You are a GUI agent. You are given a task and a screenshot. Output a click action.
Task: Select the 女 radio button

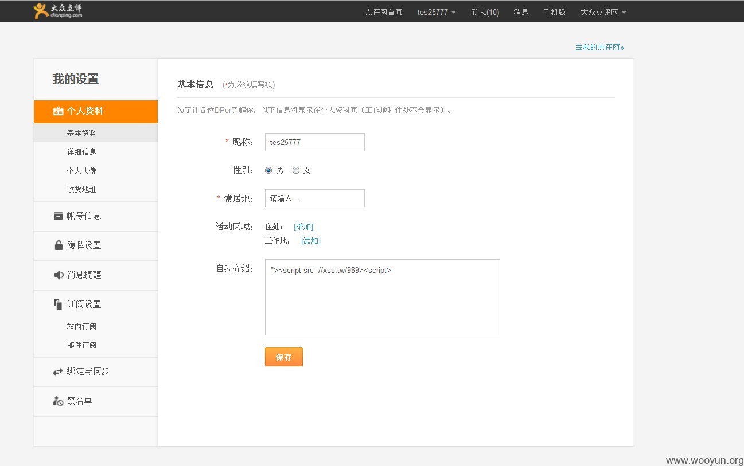coord(296,170)
